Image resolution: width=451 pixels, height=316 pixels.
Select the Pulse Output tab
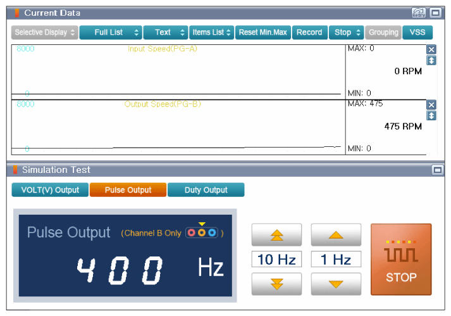pos(128,190)
